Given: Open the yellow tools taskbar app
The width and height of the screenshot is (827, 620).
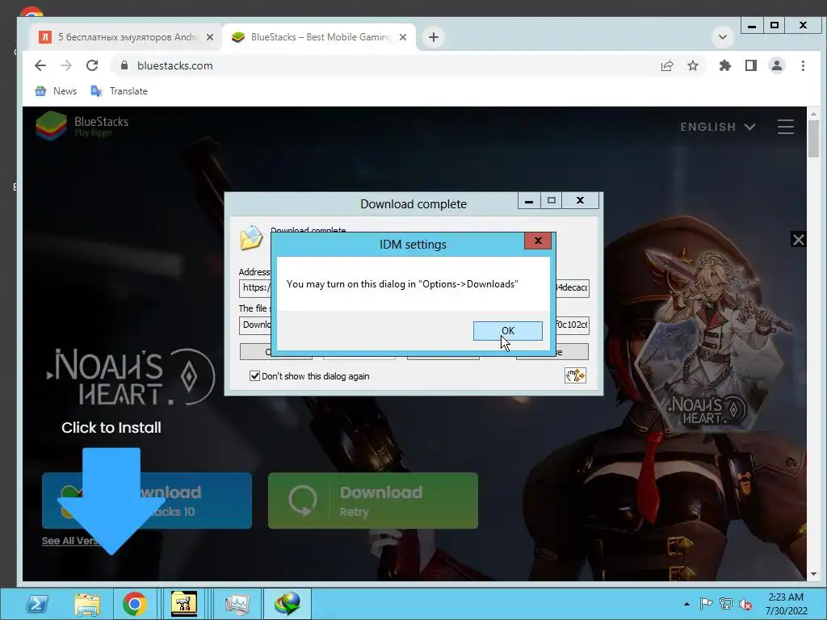Looking at the screenshot, I should 184,604.
